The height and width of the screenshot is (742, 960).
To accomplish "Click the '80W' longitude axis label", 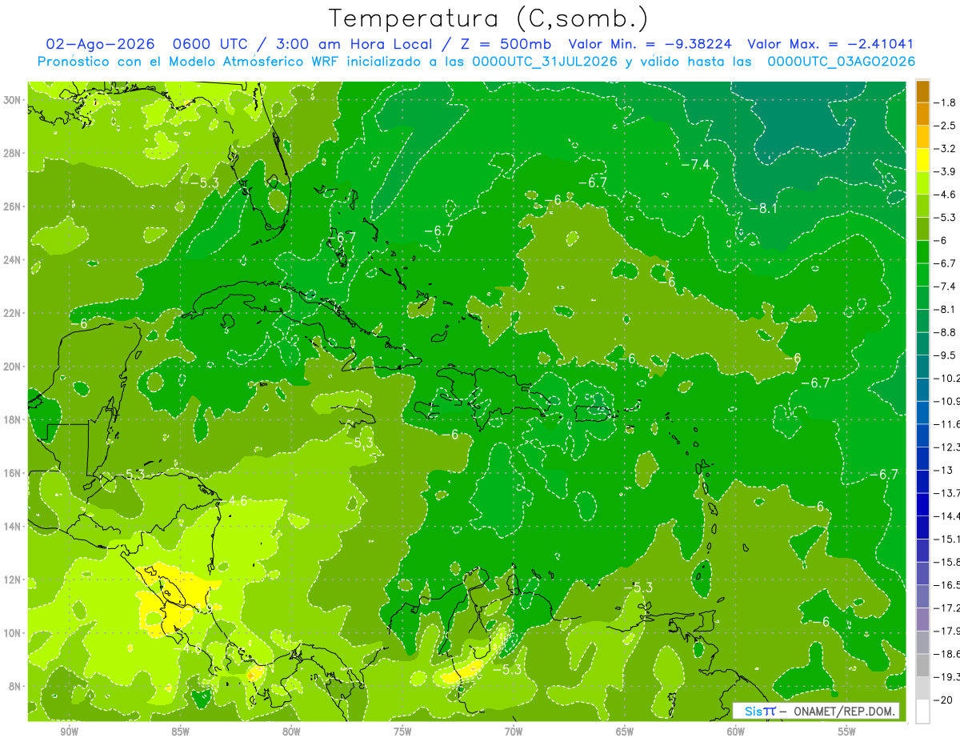I will pyautogui.click(x=291, y=732).
